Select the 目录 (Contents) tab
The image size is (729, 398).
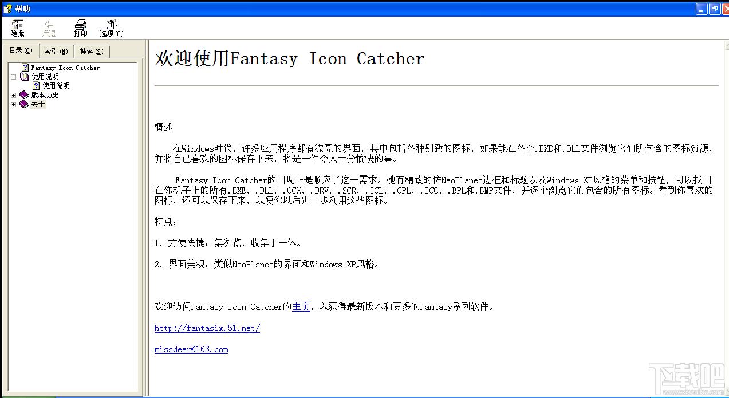[21, 51]
